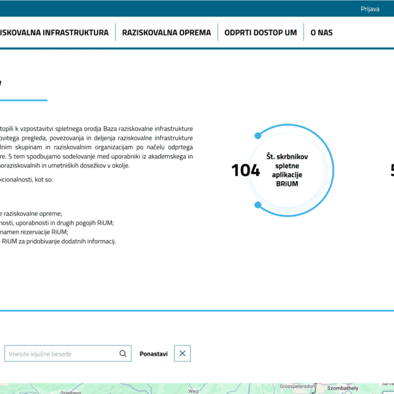Click the 'Št. skrbnikov spletne aplikacije BRiUM' label
Screen dimensions: 394x394
tap(287, 170)
